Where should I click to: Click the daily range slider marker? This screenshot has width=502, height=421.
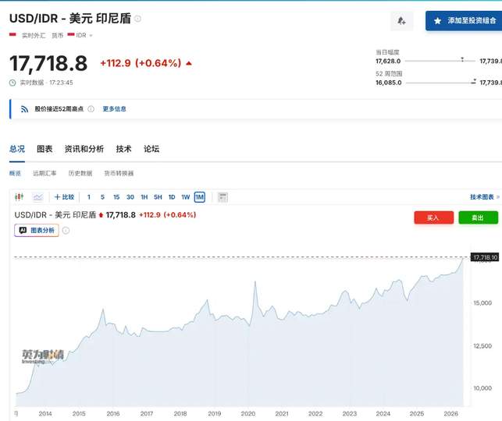pyautogui.click(x=462, y=60)
